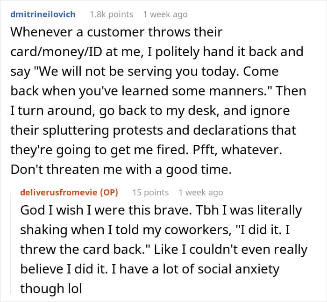The height and width of the screenshot is (302, 327).
Task: Open dmitrineilovich comment's "1 week ago" timestamp
Action: (165, 14)
